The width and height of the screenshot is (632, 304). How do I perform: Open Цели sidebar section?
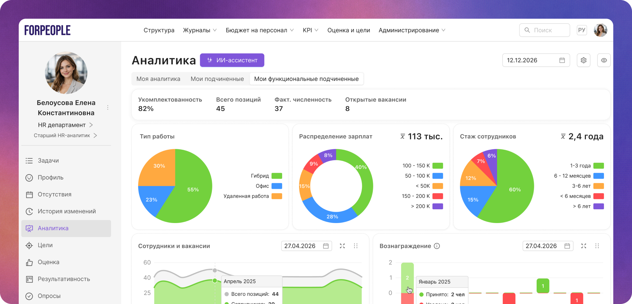(66, 245)
